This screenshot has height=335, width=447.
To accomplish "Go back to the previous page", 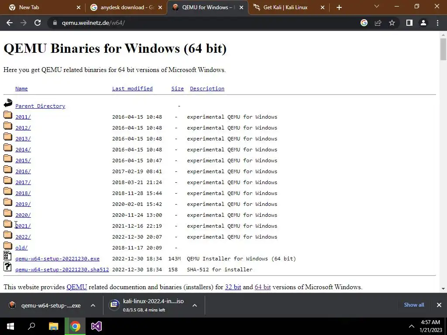I will click(10, 23).
